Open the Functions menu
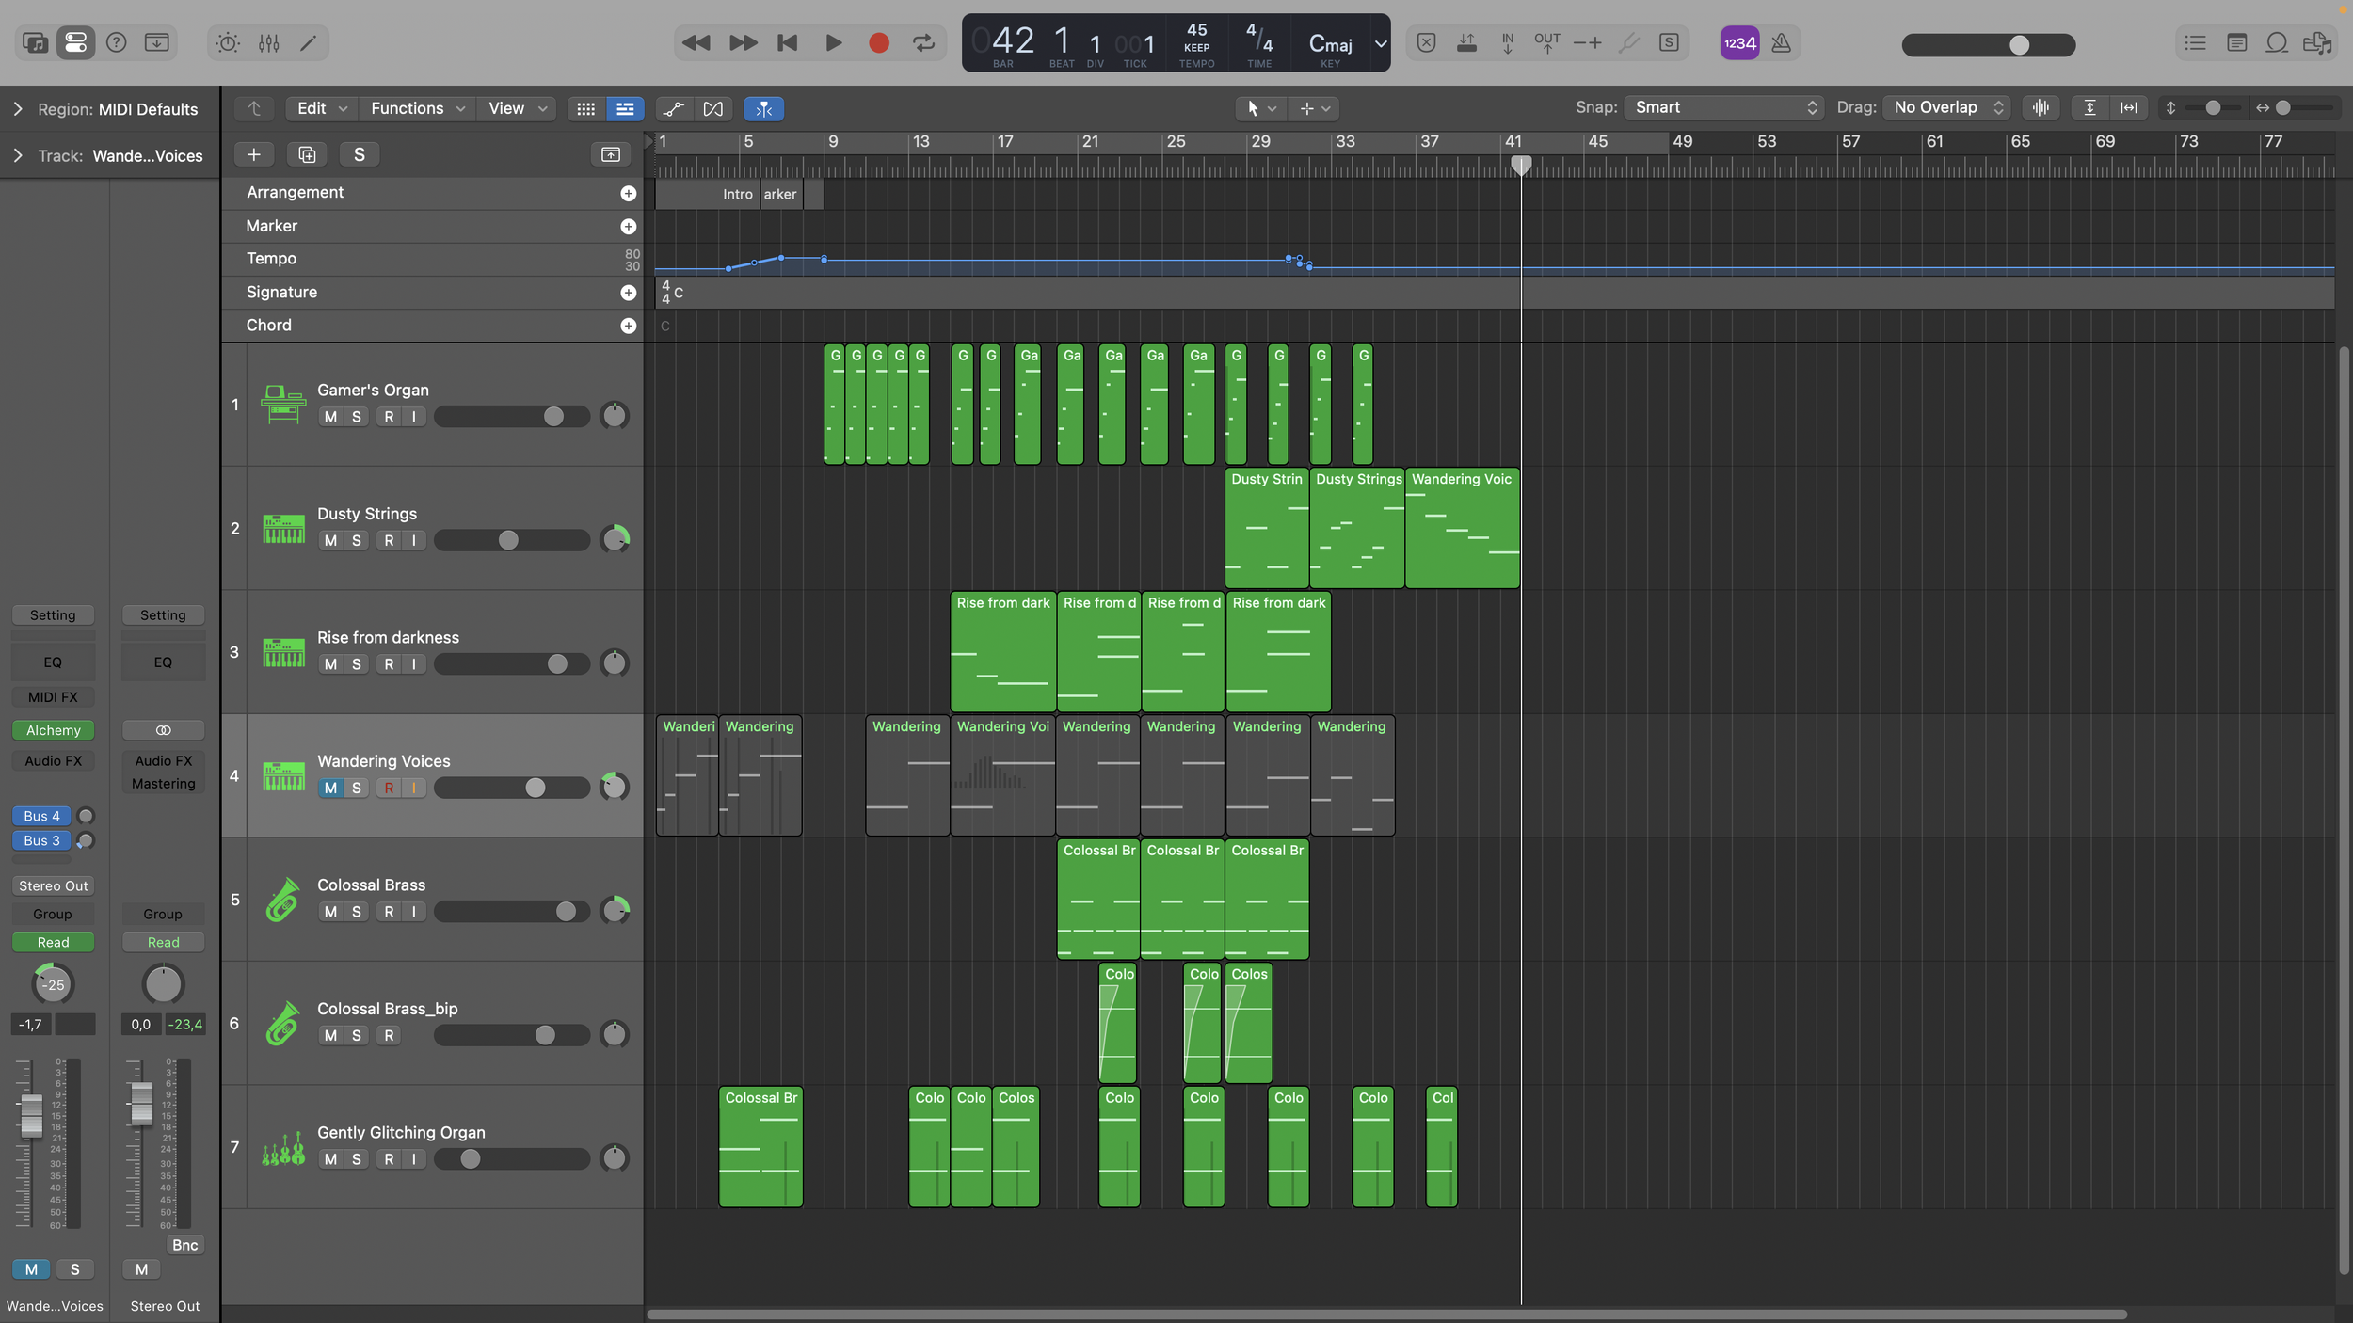 (417, 109)
